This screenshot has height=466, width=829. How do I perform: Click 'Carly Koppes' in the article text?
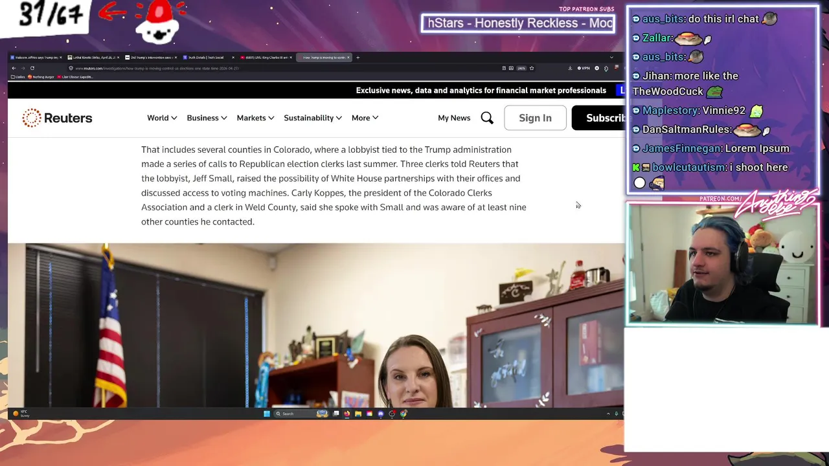(318, 192)
